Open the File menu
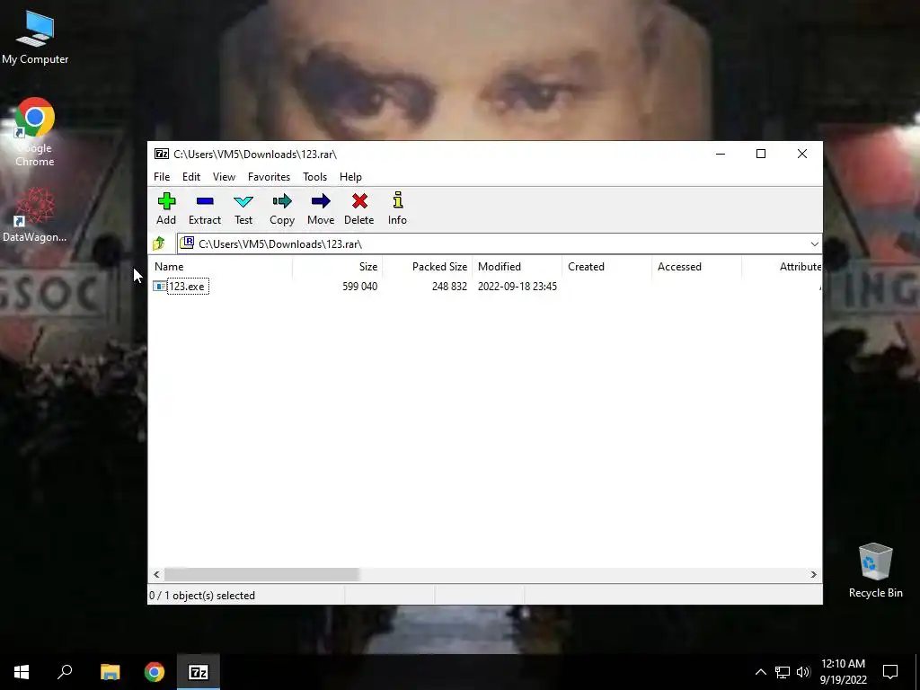Image resolution: width=920 pixels, height=690 pixels. [x=162, y=177]
